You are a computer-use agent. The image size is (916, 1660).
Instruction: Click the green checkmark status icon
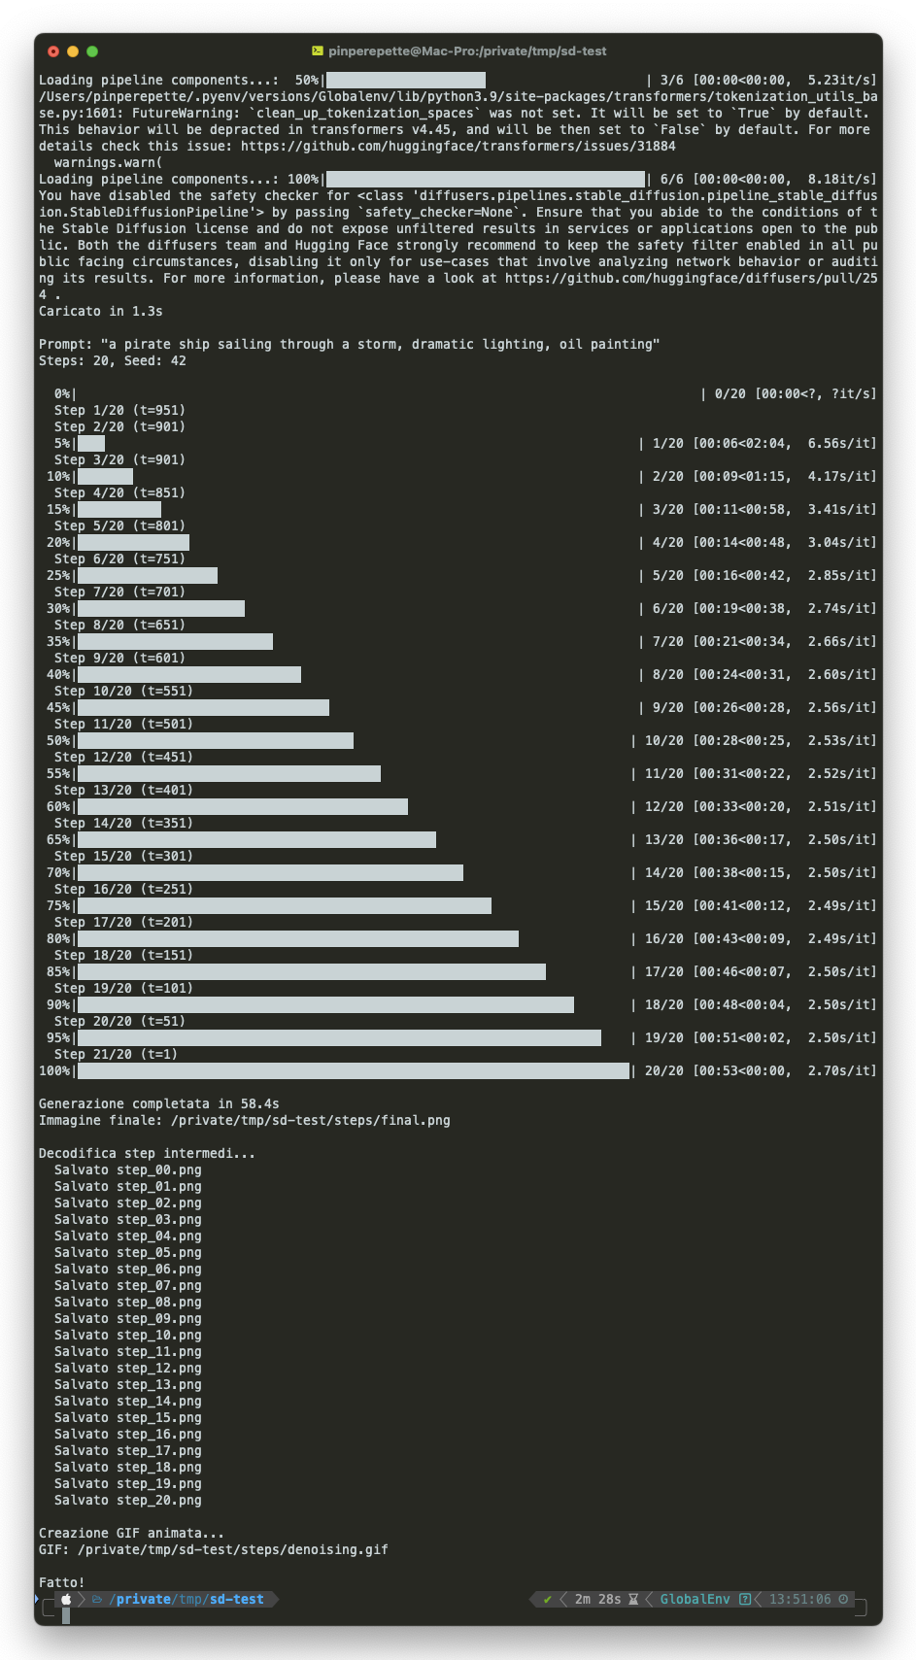point(547,1599)
